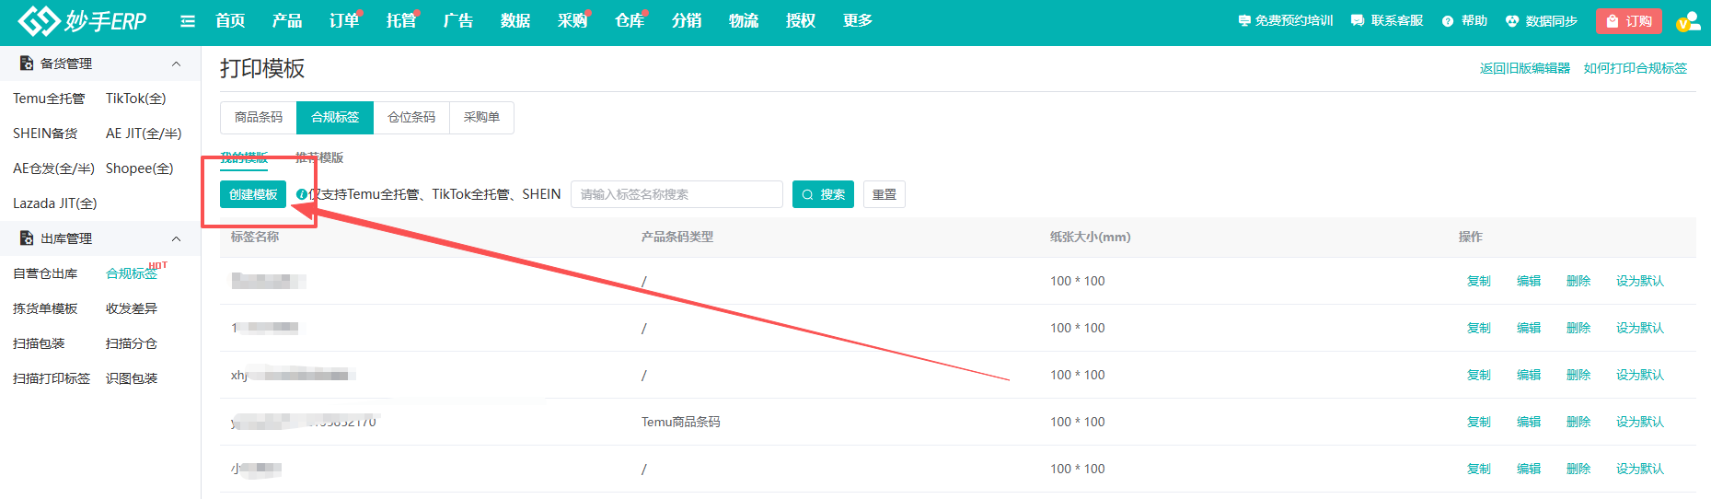Open 产品 menu

click(x=287, y=20)
